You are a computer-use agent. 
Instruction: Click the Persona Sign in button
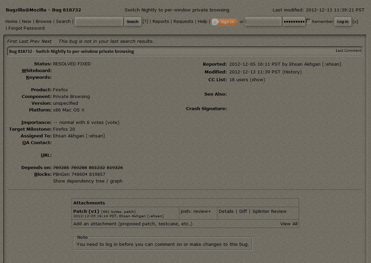tap(224, 22)
